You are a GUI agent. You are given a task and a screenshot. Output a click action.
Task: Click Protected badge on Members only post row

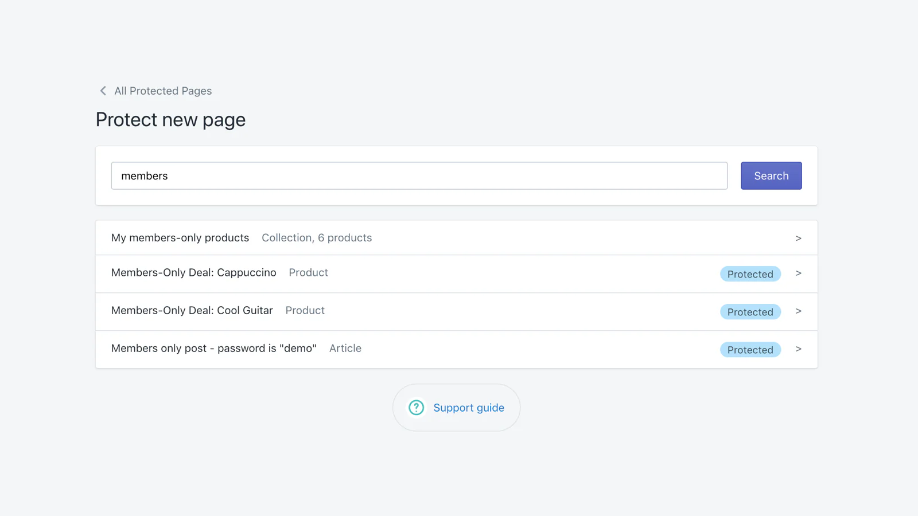click(x=750, y=350)
